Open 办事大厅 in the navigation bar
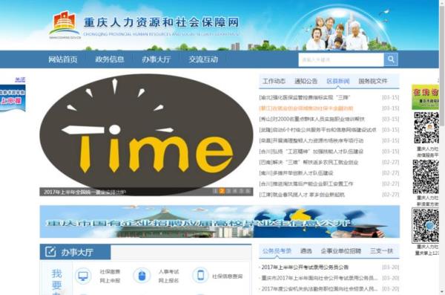445x295 pixels. [x=156, y=59]
